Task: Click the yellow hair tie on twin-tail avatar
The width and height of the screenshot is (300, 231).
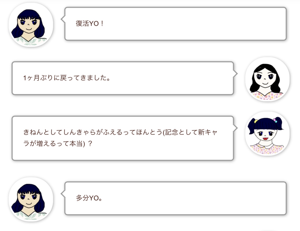Action: coord(256,121)
